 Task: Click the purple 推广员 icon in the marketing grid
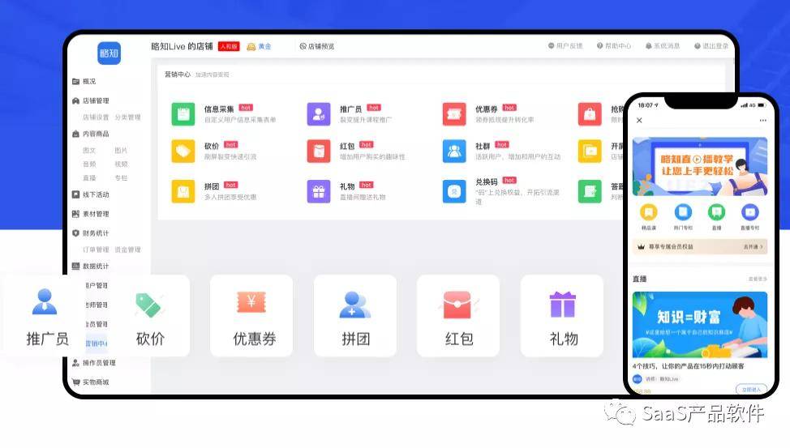(319, 113)
